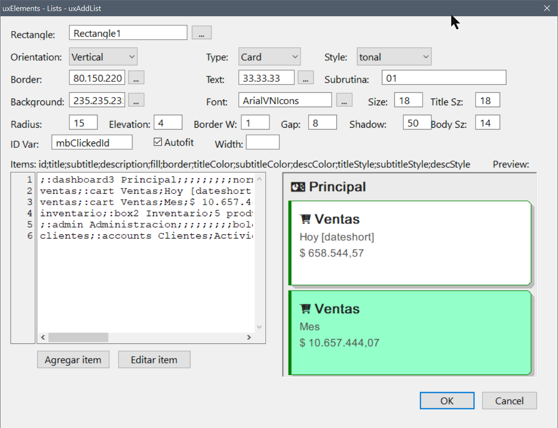Click the horizontal scrollbar thumb in items editor
This screenshot has width=558, height=428.
pos(78,338)
